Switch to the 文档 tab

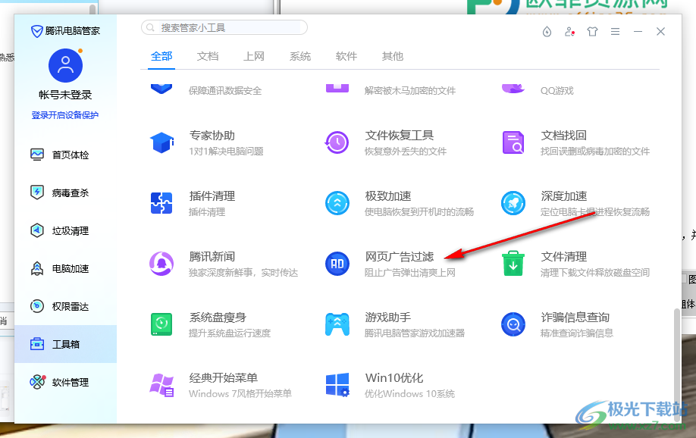[x=208, y=56]
